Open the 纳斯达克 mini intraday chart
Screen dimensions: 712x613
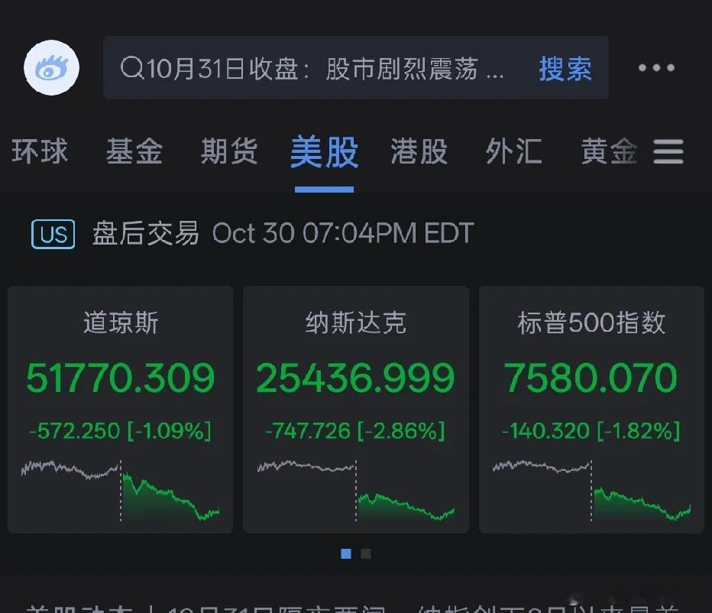coord(356,491)
